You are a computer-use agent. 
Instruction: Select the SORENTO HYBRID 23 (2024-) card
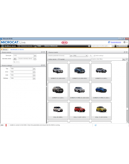click(x=101, y=91)
